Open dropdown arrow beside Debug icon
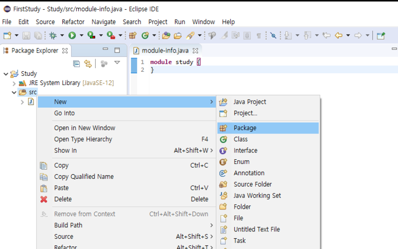The image size is (398, 249). click(62, 36)
